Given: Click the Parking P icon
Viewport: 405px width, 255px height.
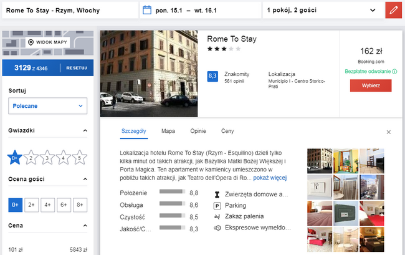Looking at the screenshot, I should point(217,206).
